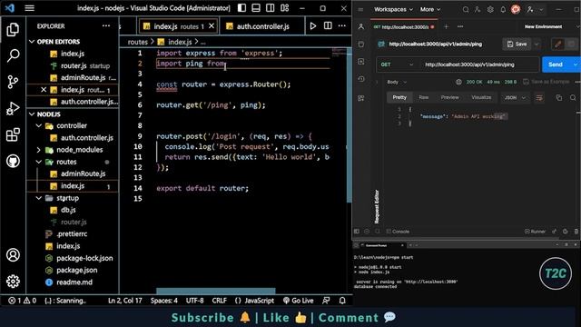The width and height of the screenshot is (581, 327).
Task: Start the Go Live server
Action: (x=299, y=301)
